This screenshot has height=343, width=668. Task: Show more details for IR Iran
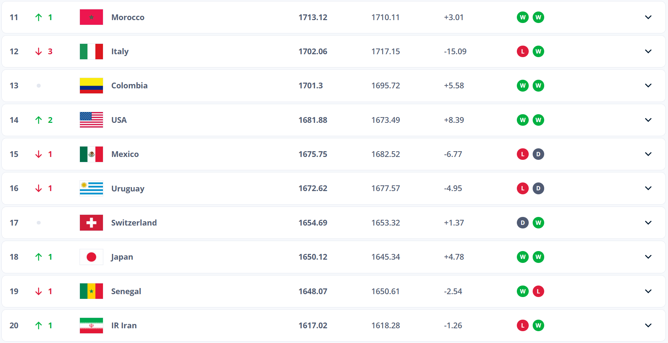[648, 325]
